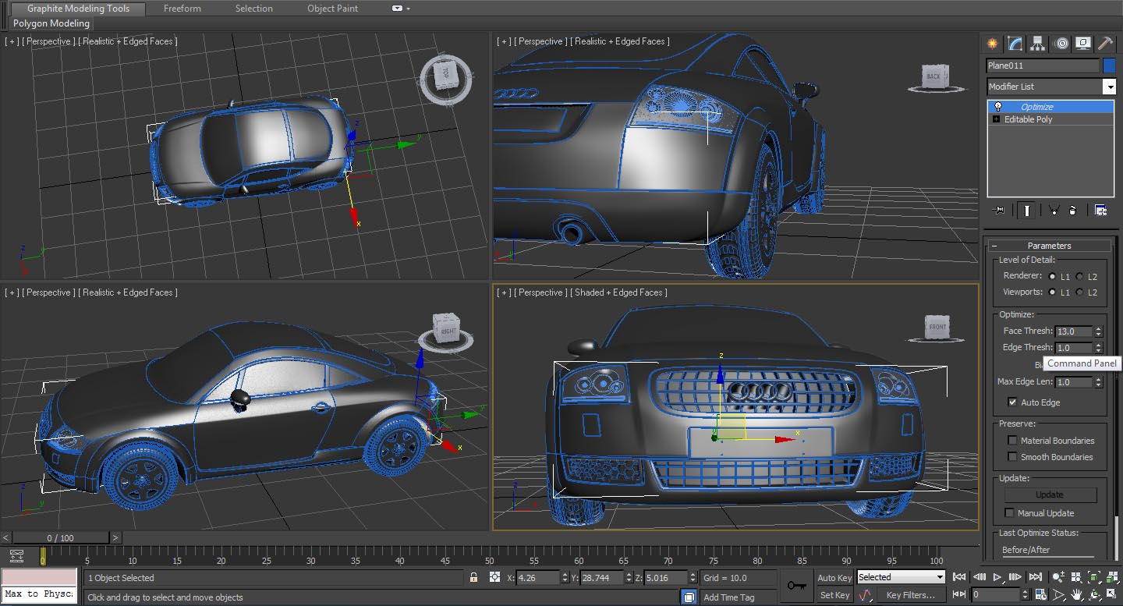Adjust the Face Thresh spinner arrows
1123x606 pixels.
pos(1099,331)
